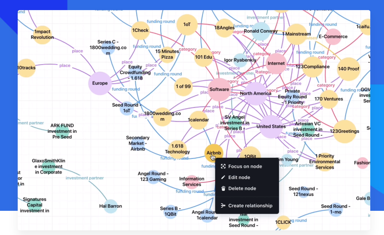384x235 pixels.
Task: Select the Signatures Capital investment node
Action: pos(35,205)
